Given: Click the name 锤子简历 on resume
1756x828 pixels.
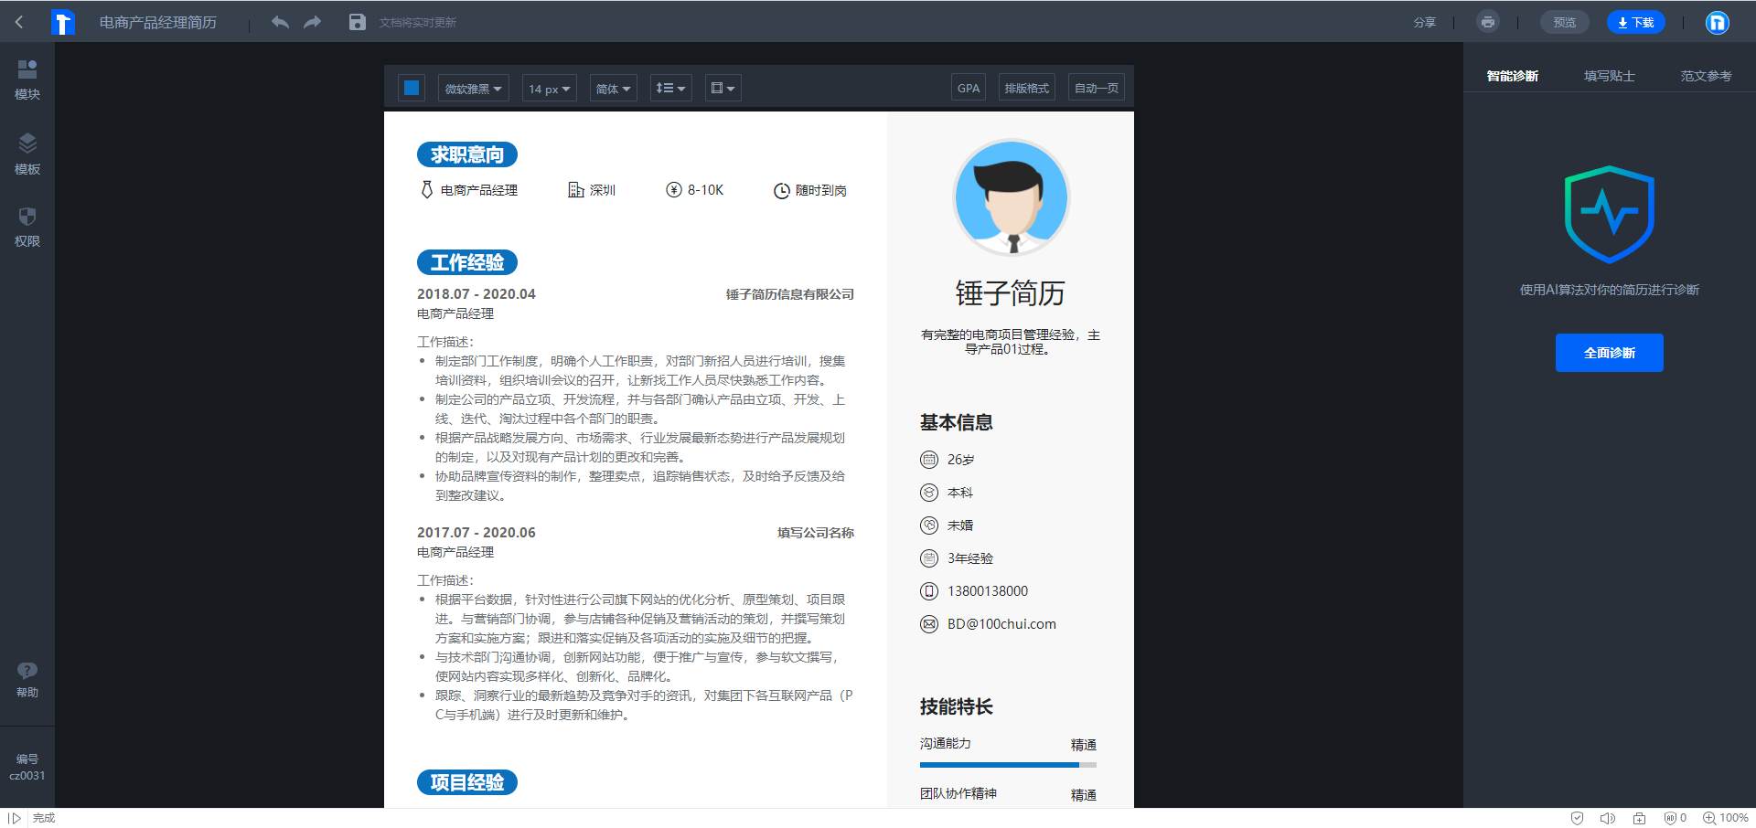Looking at the screenshot, I should click(1011, 293).
